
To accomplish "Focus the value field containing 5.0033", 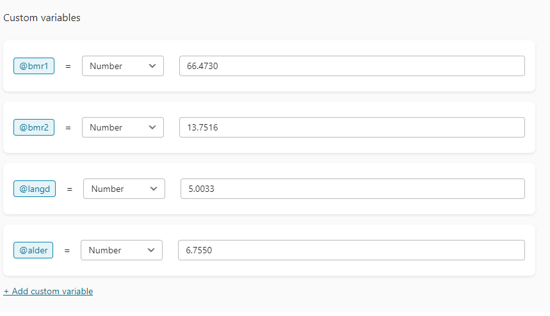I will click(353, 189).
